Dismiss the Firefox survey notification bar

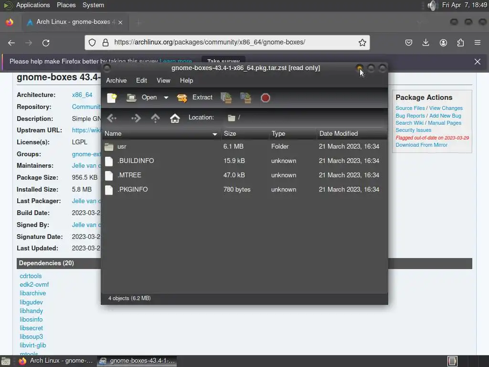coord(478,62)
